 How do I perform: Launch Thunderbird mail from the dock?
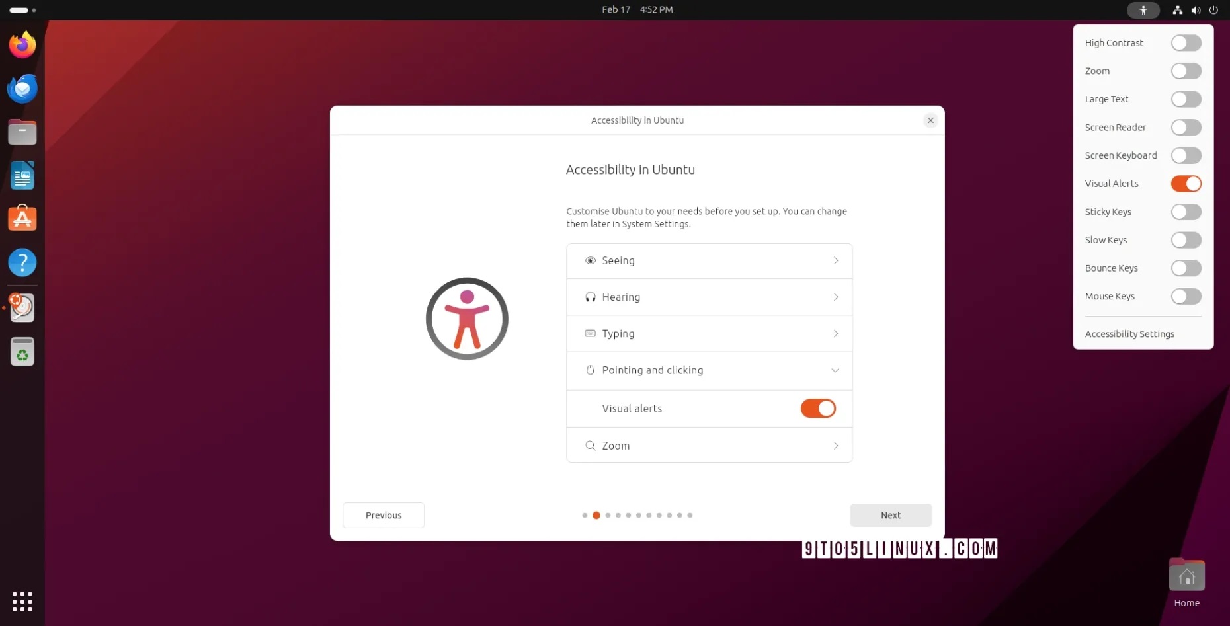point(22,89)
